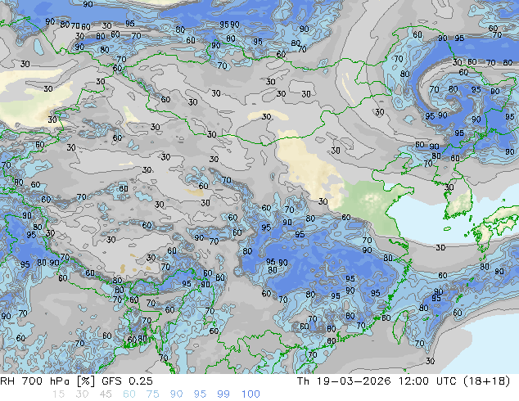
Task: Pick the legend value 95 in color scale
Action: [x=200, y=394]
